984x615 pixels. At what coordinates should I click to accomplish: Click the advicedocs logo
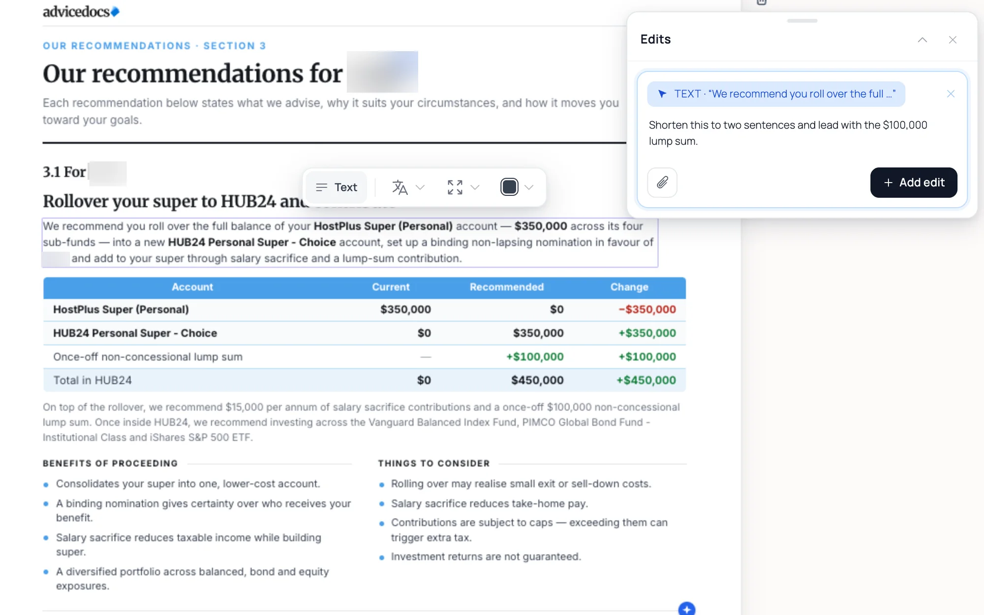(81, 11)
